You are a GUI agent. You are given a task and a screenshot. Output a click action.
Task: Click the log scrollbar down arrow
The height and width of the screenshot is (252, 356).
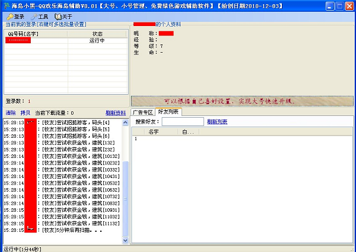[x=125, y=240]
